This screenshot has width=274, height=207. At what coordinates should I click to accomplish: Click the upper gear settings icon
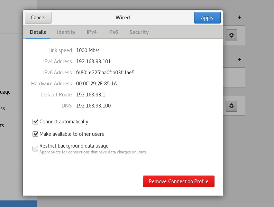point(231,35)
